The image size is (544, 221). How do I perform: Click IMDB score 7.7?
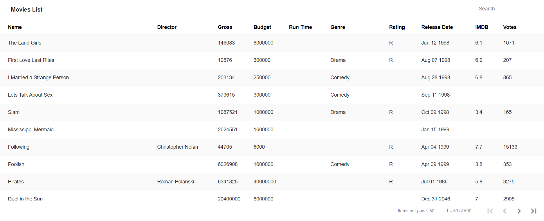pos(479,147)
